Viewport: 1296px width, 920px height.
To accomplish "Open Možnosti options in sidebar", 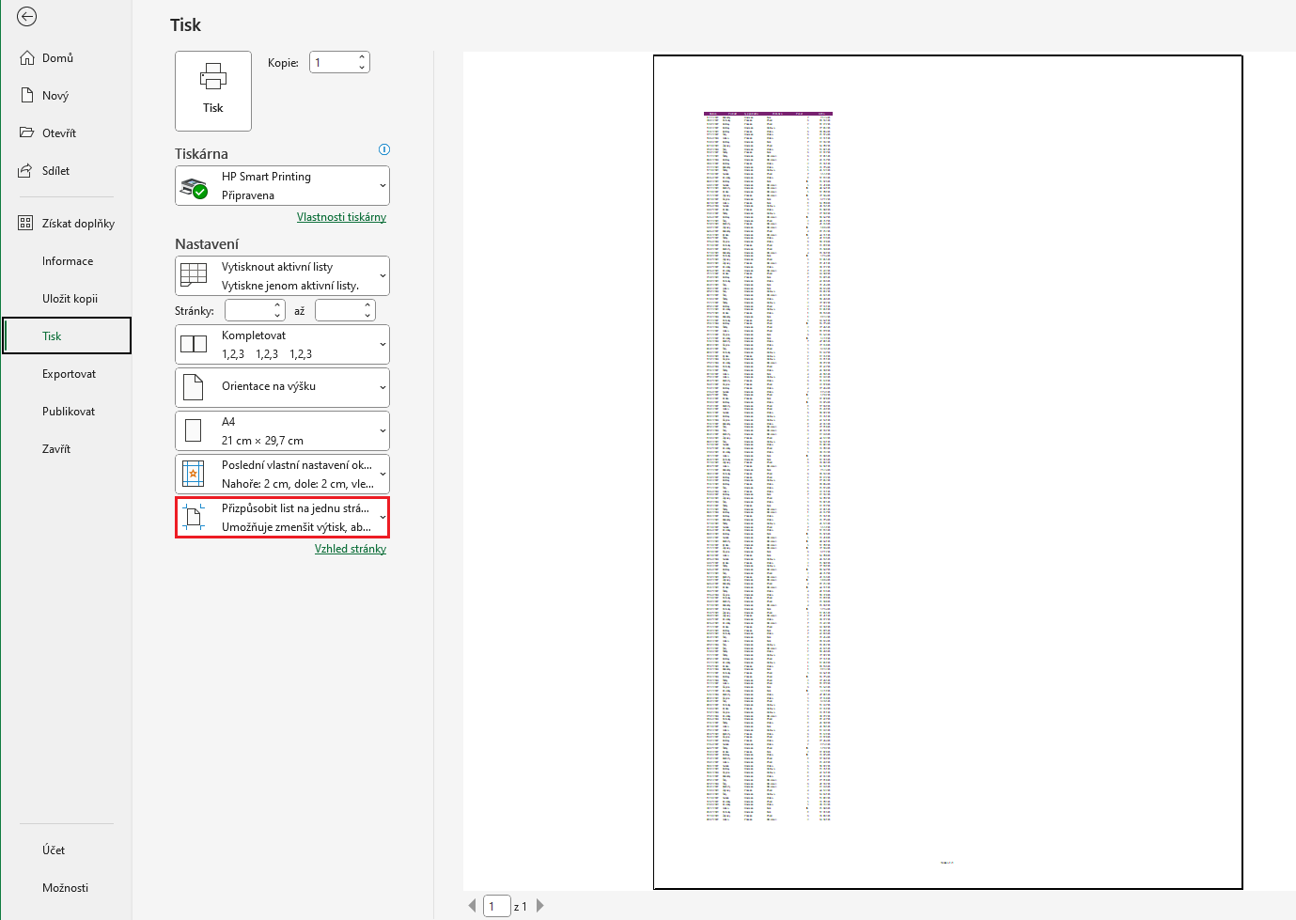I will [x=66, y=887].
